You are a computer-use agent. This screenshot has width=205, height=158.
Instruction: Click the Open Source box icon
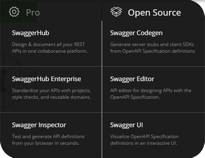click(x=116, y=12)
